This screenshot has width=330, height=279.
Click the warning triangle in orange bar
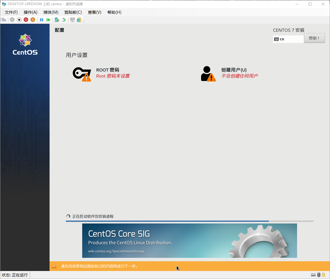[x=54, y=266]
